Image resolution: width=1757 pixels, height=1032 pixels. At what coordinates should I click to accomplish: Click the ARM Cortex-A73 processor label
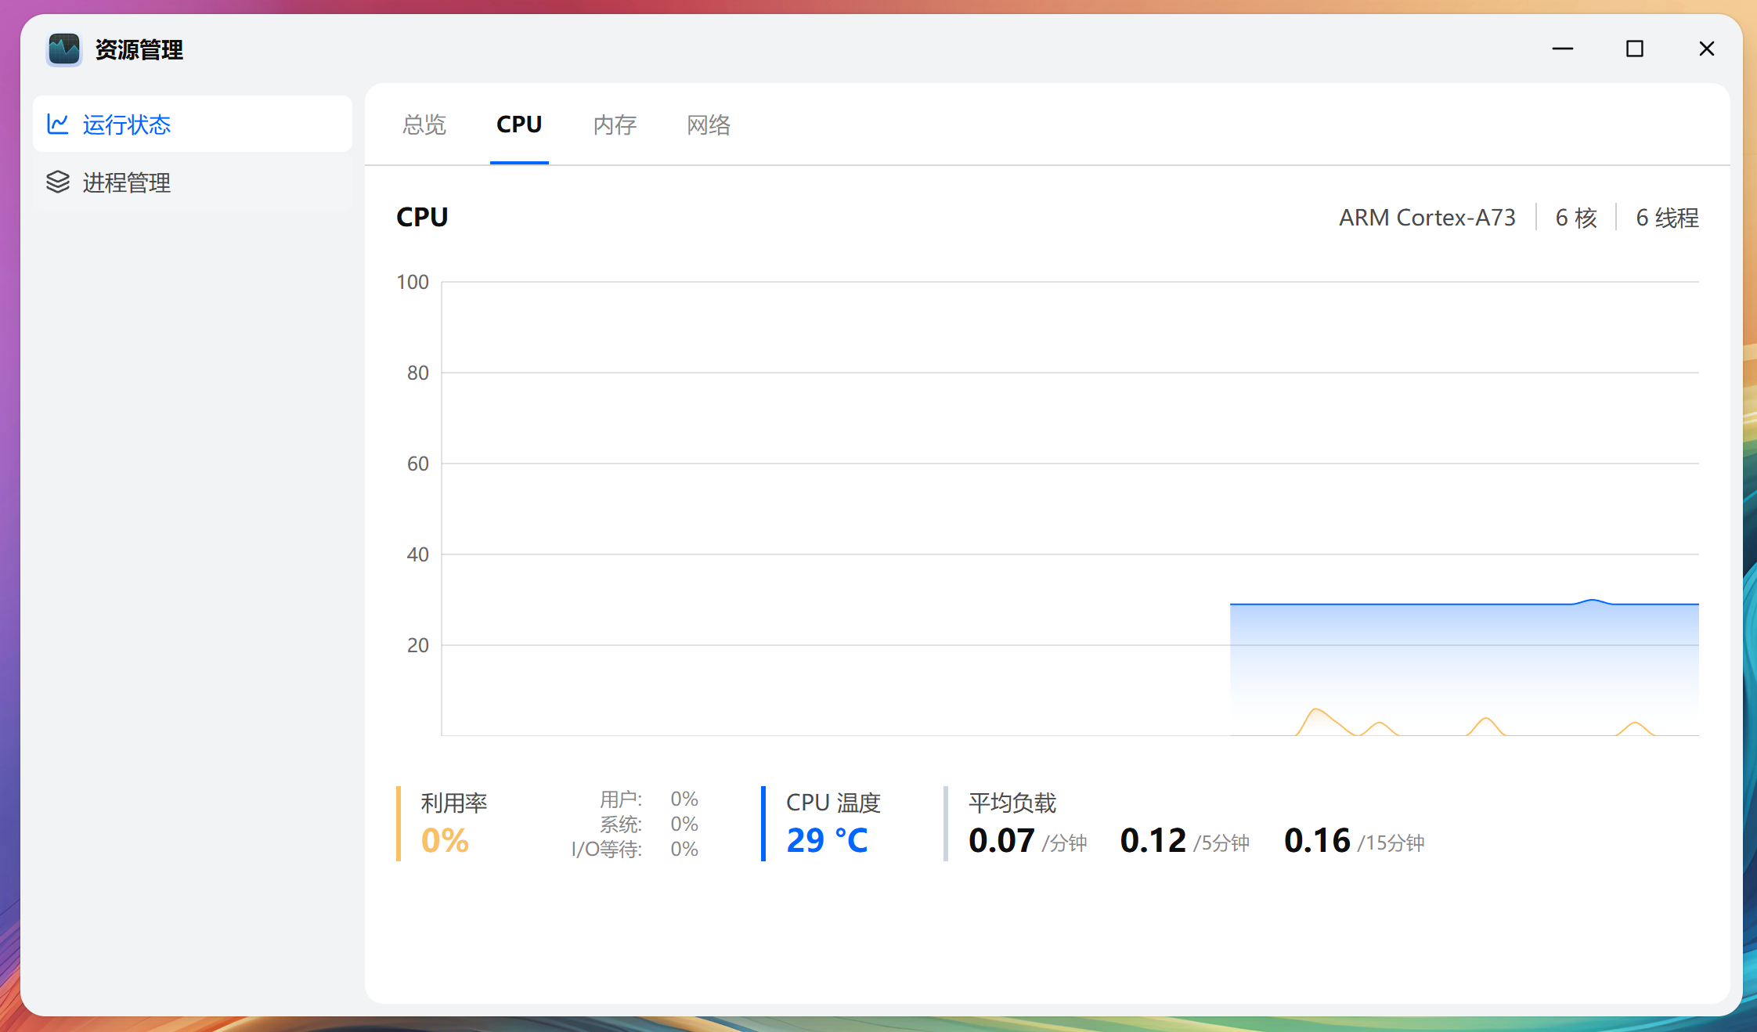tap(1427, 217)
